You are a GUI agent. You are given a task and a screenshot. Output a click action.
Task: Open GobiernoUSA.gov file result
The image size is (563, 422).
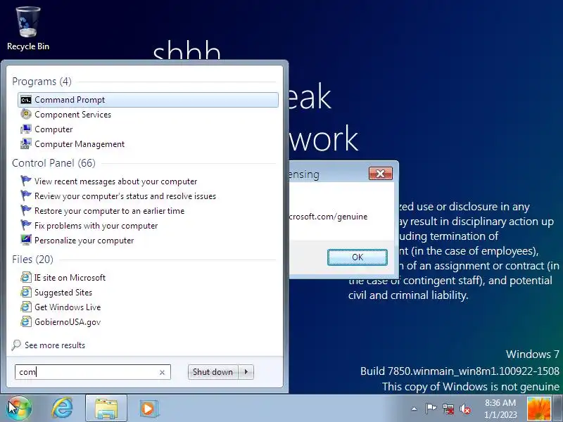68,321
